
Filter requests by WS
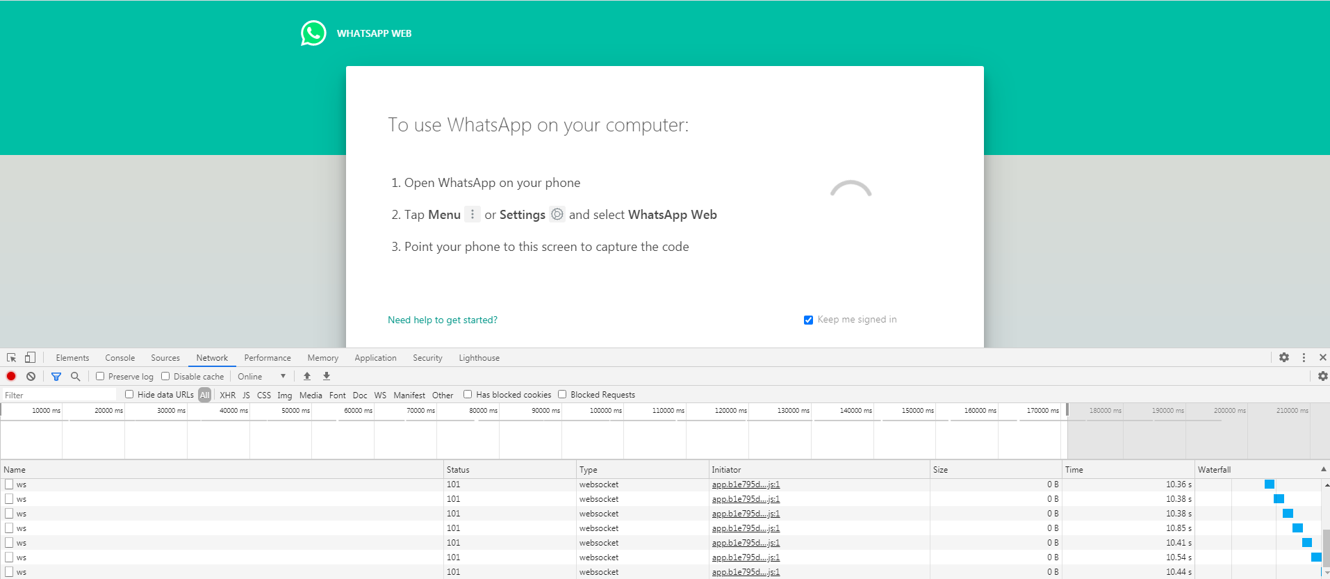(x=380, y=395)
